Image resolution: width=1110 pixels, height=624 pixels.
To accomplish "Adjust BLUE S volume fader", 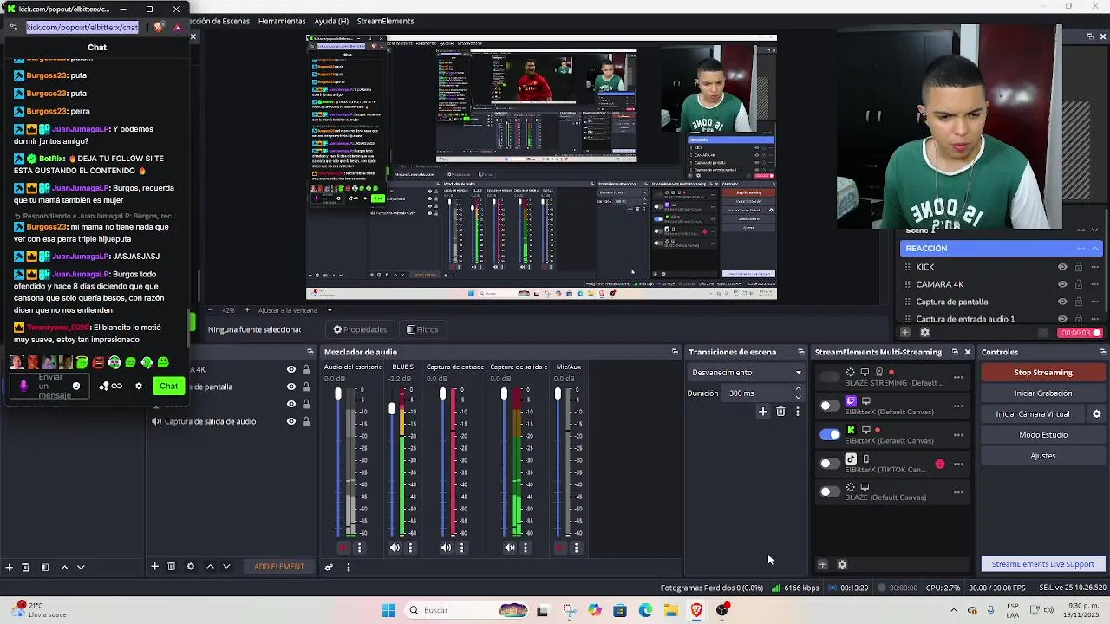I will pyautogui.click(x=392, y=406).
